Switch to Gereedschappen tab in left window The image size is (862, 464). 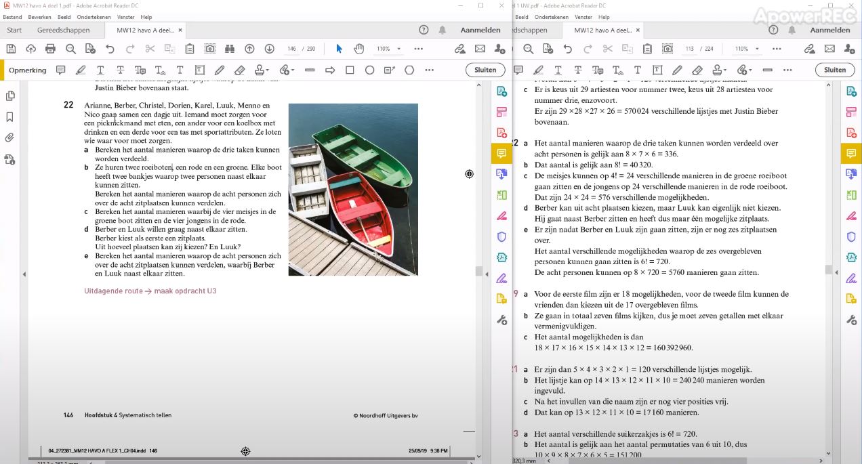click(63, 30)
